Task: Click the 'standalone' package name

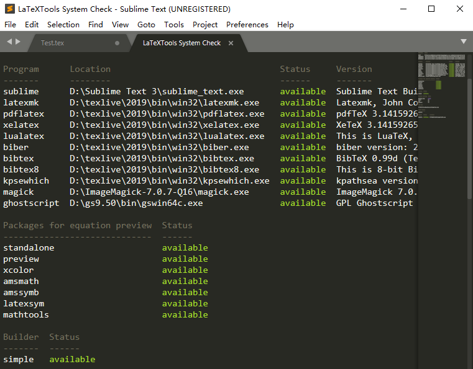Action: click(29, 247)
